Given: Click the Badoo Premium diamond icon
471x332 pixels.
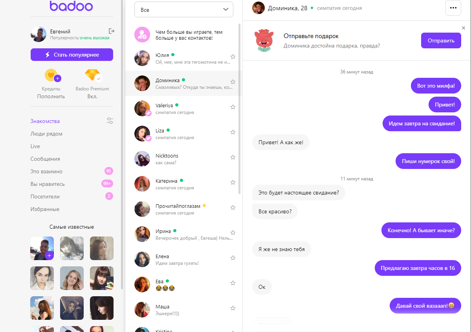Looking at the screenshot, I should coord(93,75).
